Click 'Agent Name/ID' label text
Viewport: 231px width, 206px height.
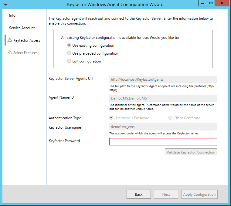coord(61,97)
